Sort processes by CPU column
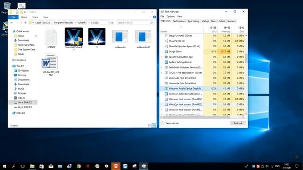This screenshot has width=303, height=170. pyautogui.click(x=210, y=29)
